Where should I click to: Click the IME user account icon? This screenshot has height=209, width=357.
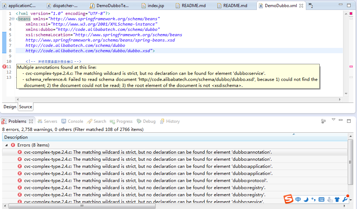pos(330,199)
